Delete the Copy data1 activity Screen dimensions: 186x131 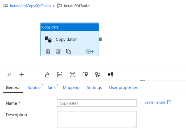48,51
